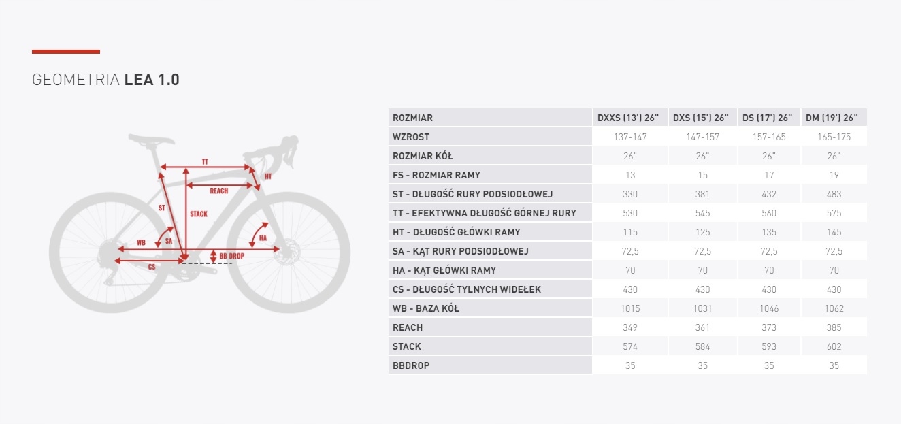Screen dimensions: 901x424
Task: Click the ROZMIAR row header cell
Action: click(x=412, y=118)
